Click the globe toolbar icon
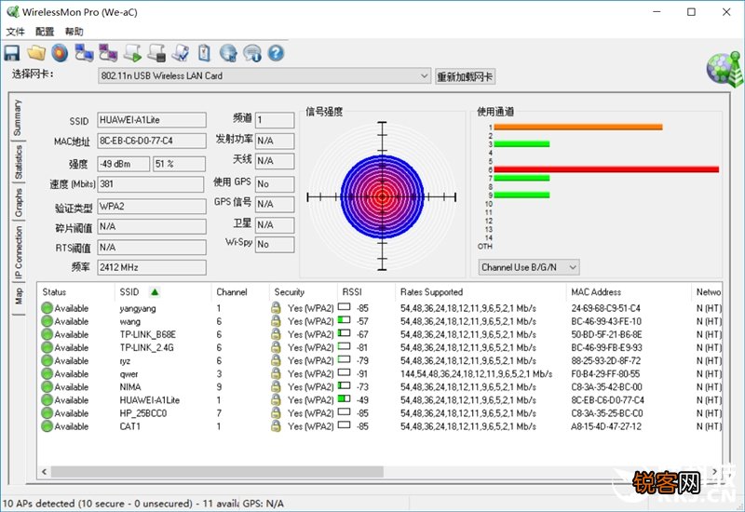 click(x=228, y=53)
